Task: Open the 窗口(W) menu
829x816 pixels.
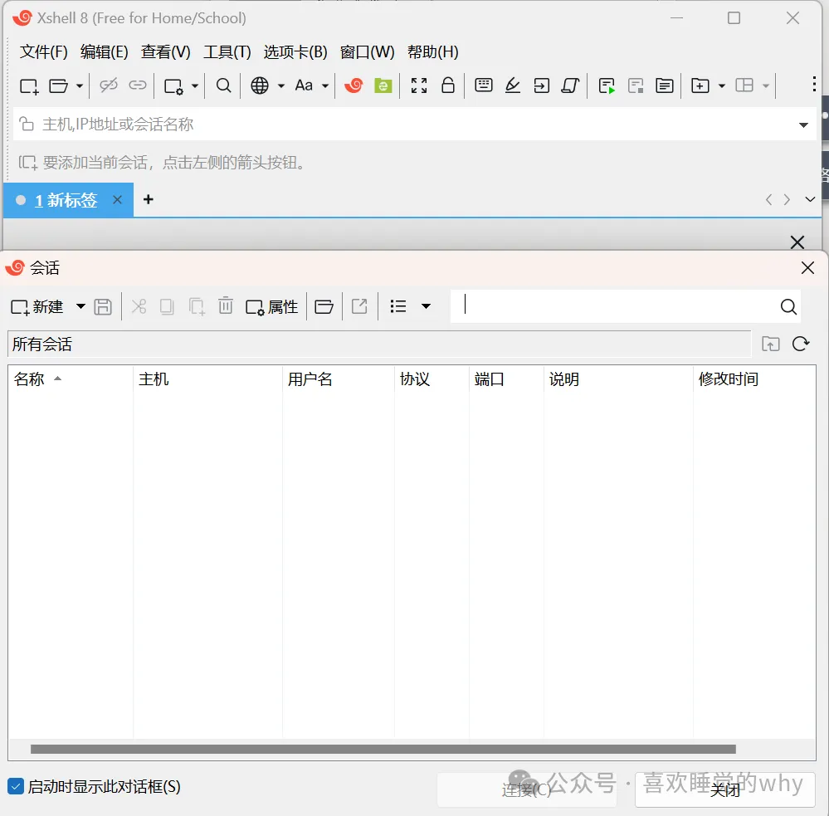Action: click(367, 51)
